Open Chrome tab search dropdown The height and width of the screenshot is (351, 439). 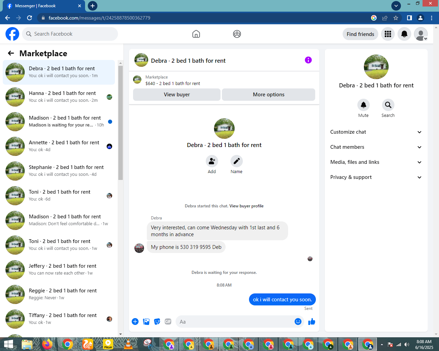click(396, 6)
